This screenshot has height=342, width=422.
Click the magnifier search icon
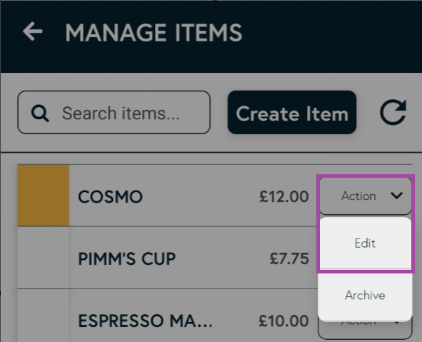click(40, 113)
